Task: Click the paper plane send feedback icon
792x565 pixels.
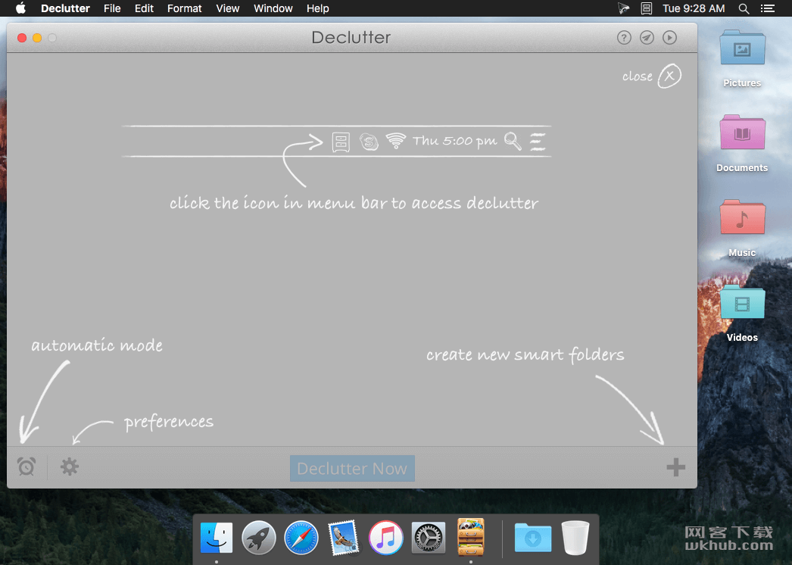Action: click(647, 37)
